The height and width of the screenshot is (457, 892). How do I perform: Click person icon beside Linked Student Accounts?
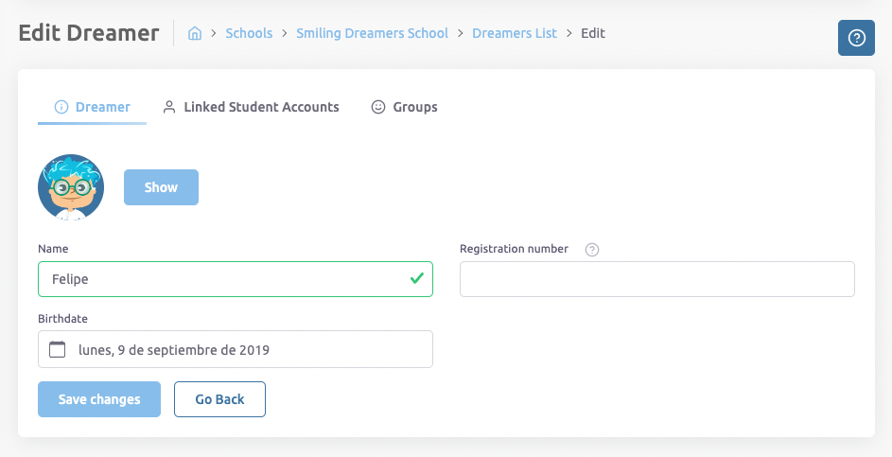[169, 107]
